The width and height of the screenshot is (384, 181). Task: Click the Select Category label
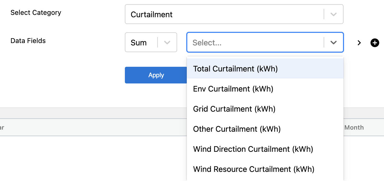point(36,13)
